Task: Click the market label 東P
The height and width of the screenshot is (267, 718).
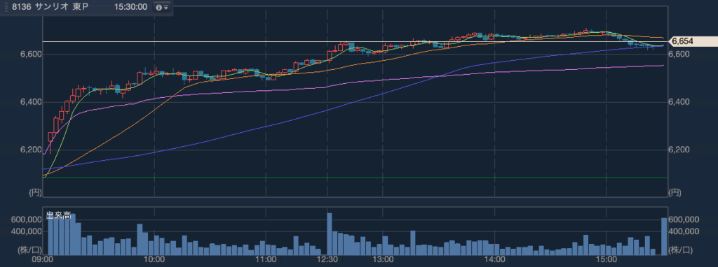Action: [x=80, y=7]
